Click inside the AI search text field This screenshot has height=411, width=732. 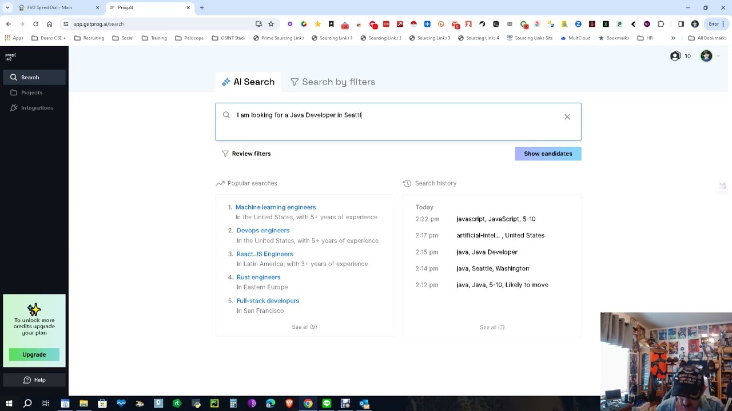tap(398, 122)
